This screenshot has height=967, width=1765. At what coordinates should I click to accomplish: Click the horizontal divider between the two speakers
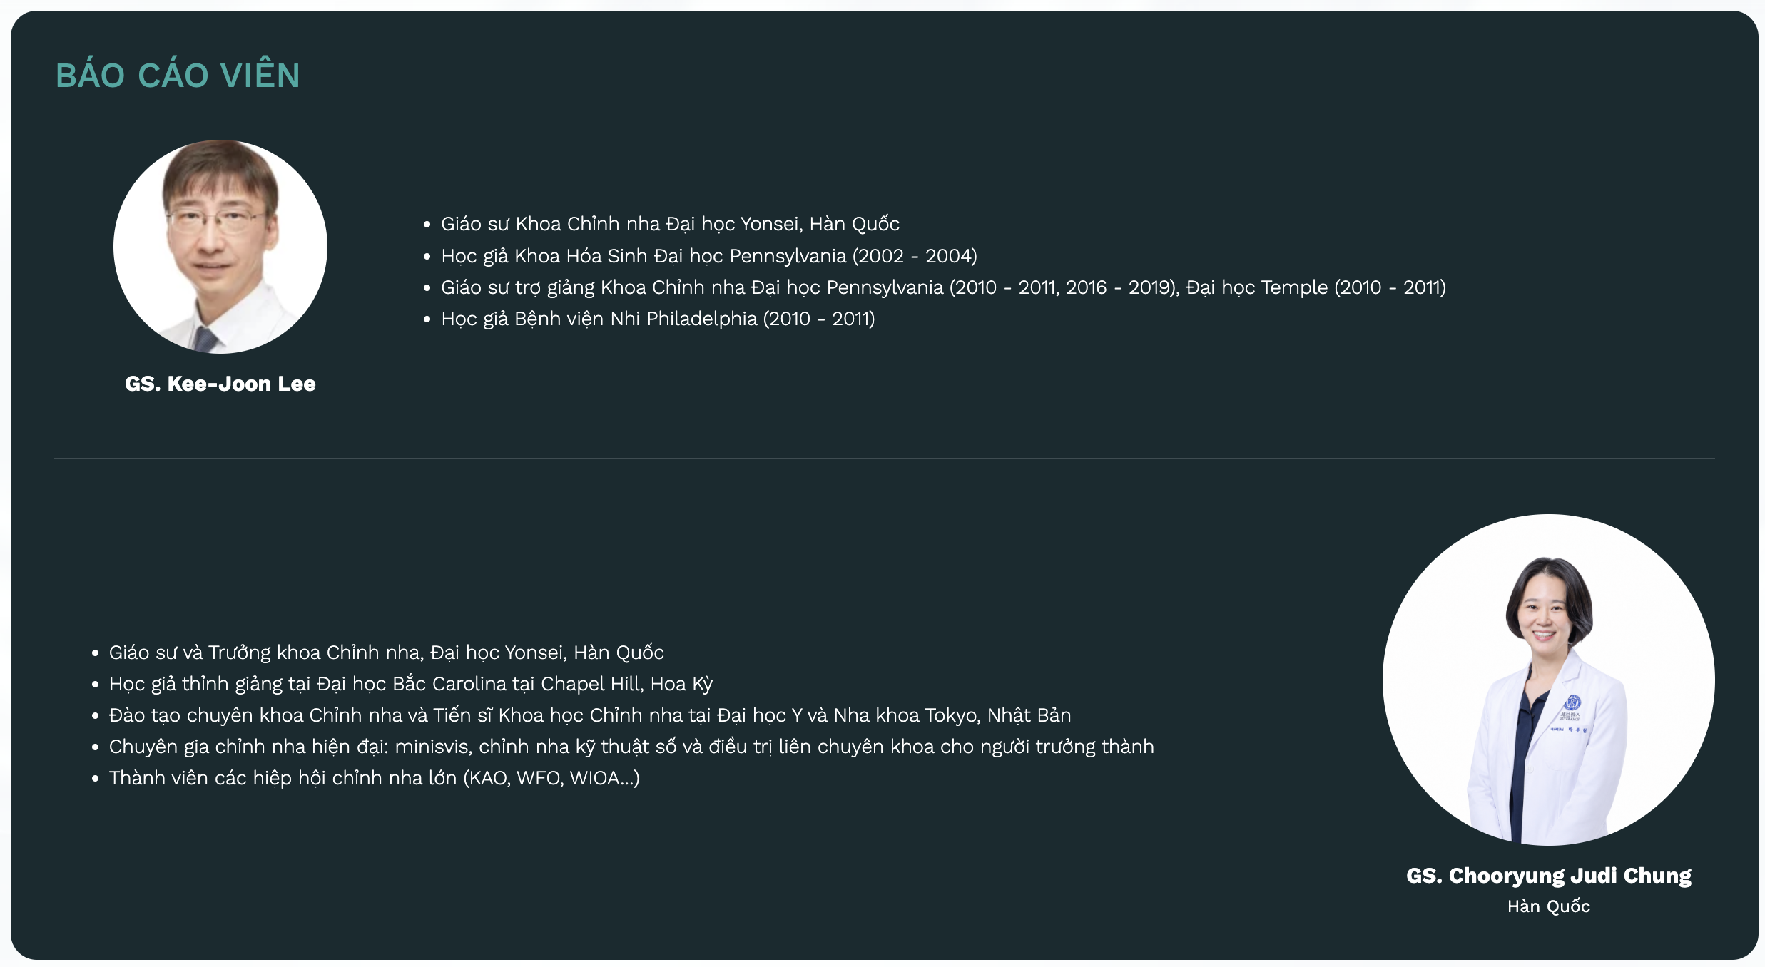(x=884, y=459)
